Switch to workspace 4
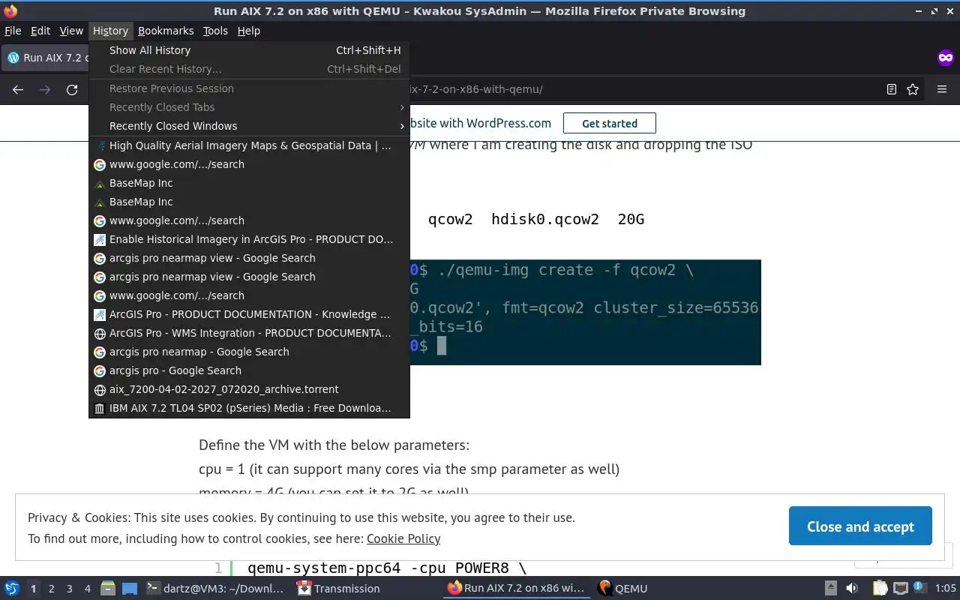960x600 pixels. pos(88,589)
